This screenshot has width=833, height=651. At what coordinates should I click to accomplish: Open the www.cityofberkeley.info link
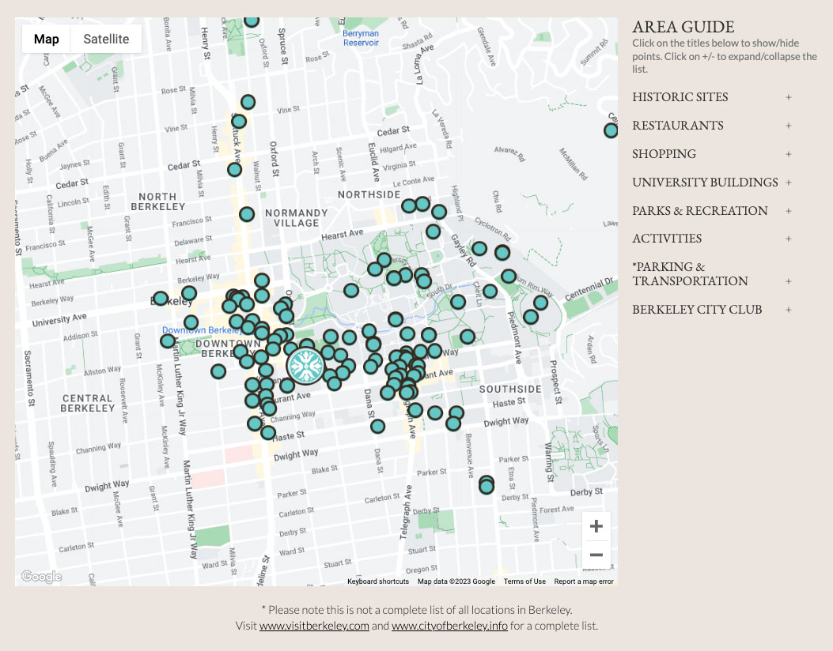pos(449,626)
